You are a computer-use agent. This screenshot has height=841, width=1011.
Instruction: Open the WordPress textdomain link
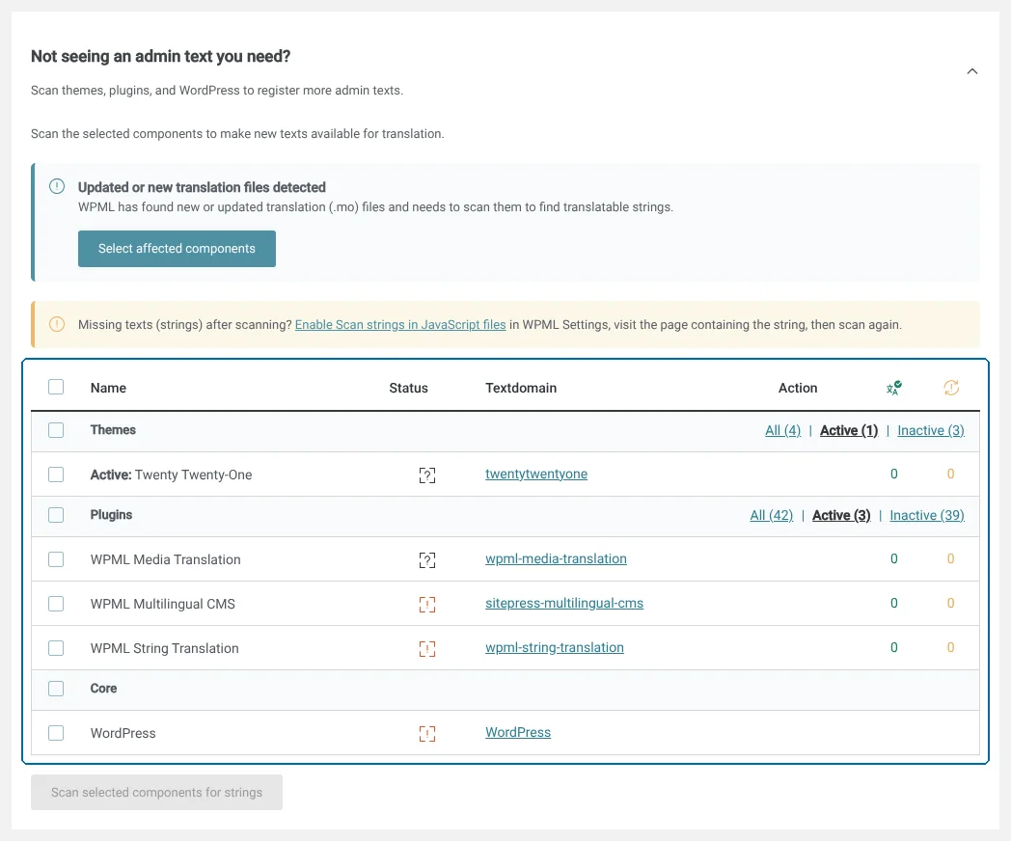518,733
